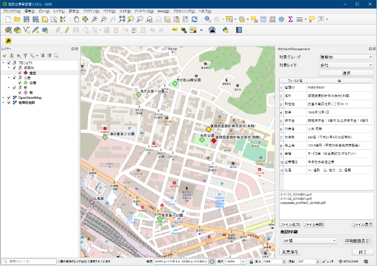Click the 会社 layer symbol swatch
The height and width of the screenshot is (266, 377).
(26, 73)
